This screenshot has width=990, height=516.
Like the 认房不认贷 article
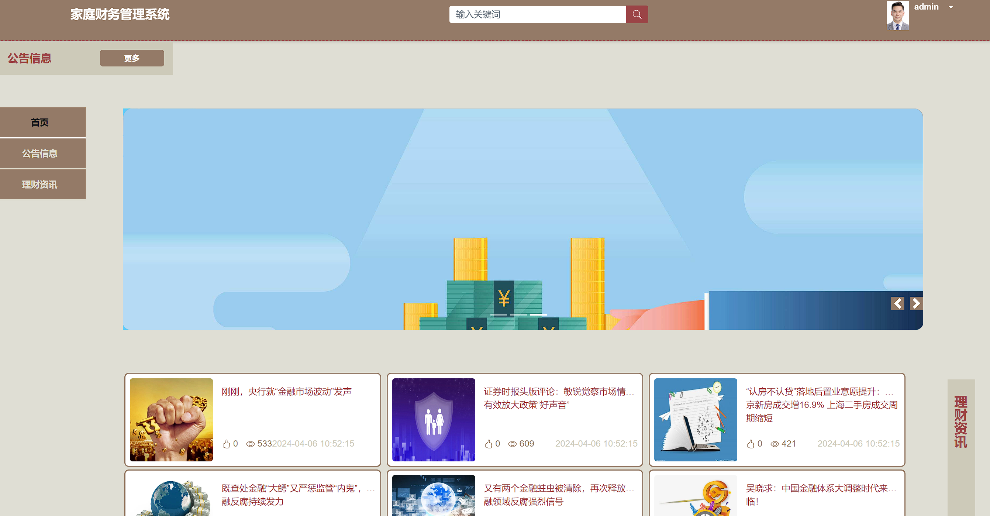(750, 444)
